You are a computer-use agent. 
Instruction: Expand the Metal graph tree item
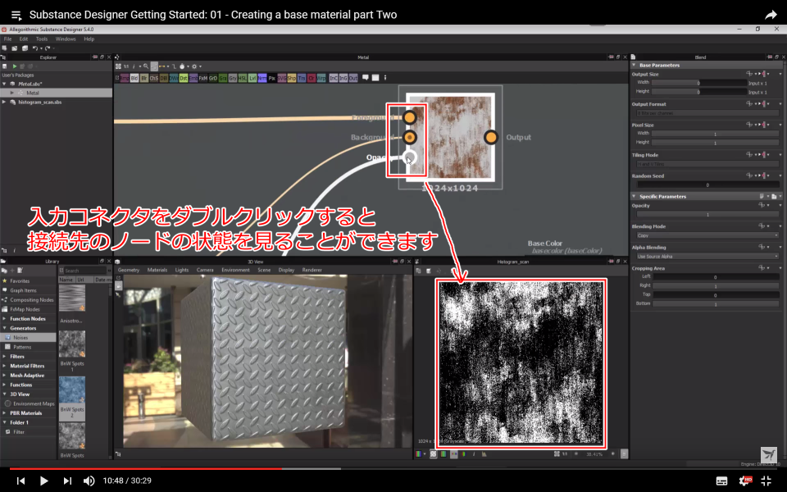(12, 93)
